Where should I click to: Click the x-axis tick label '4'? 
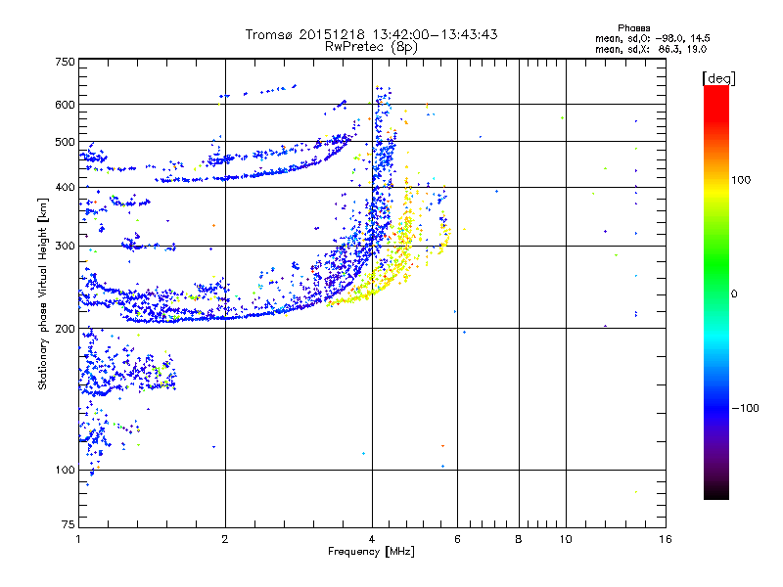[x=372, y=539]
